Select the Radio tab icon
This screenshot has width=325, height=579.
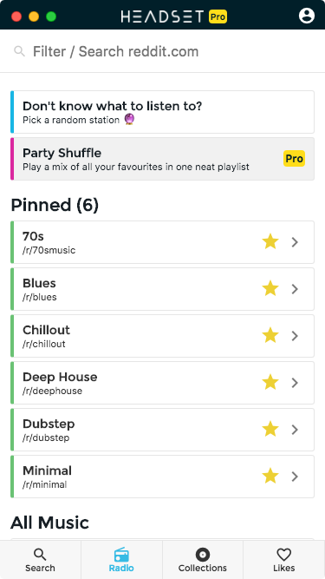tap(121, 555)
